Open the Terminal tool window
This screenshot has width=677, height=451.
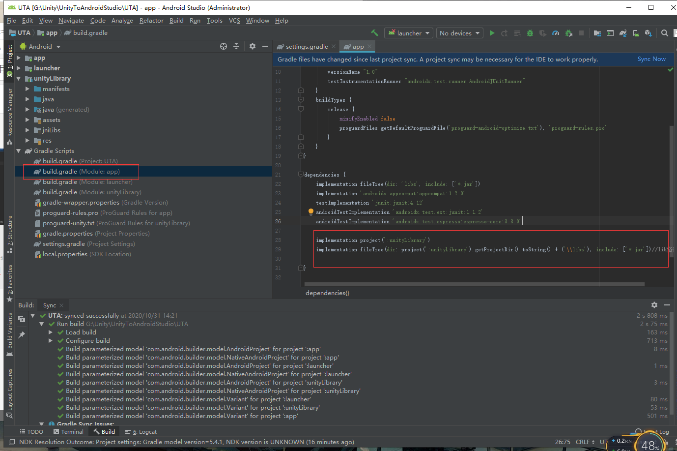click(68, 432)
